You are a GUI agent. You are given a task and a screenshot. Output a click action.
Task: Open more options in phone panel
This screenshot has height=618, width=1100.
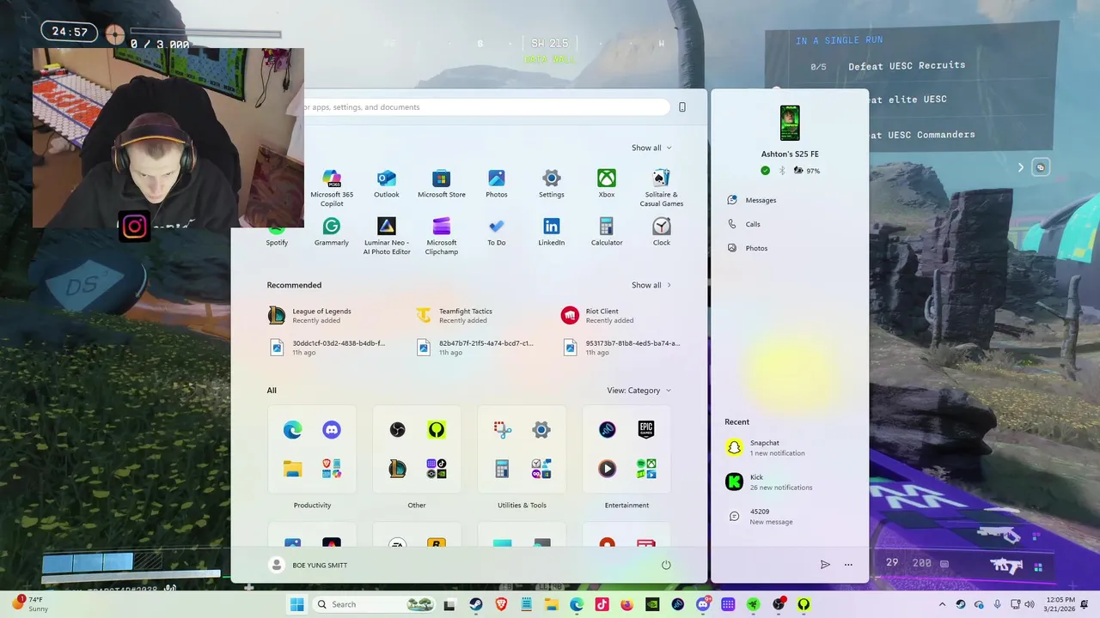[848, 565]
